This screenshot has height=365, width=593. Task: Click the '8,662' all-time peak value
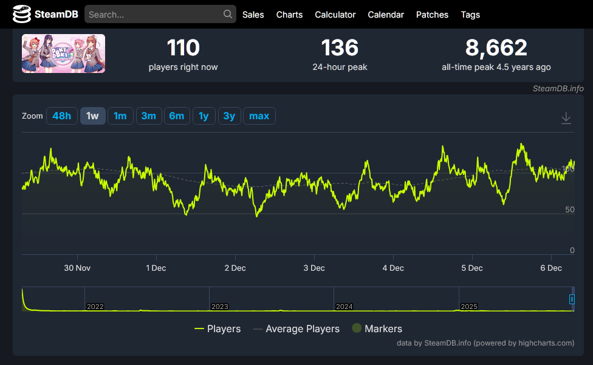[496, 48]
